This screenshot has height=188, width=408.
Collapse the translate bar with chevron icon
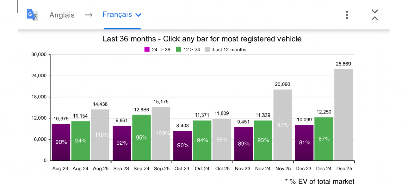[x=375, y=15]
